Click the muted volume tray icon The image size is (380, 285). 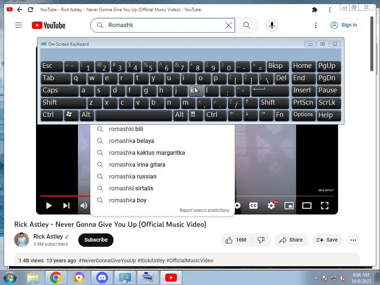pyautogui.click(x=343, y=278)
